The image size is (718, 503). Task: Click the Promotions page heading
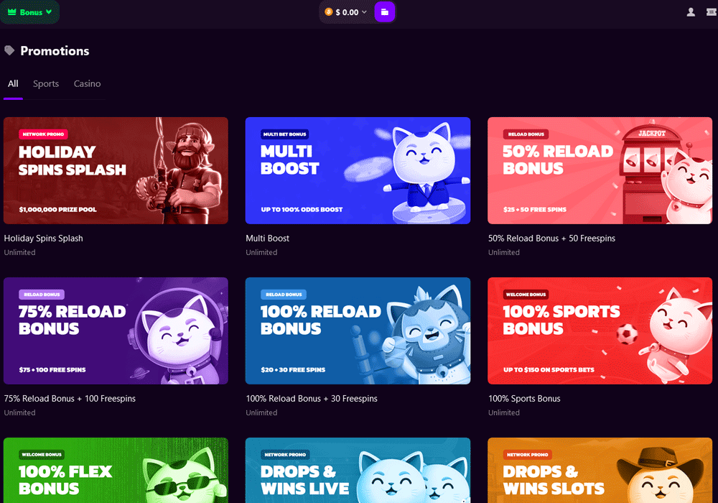point(55,51)
